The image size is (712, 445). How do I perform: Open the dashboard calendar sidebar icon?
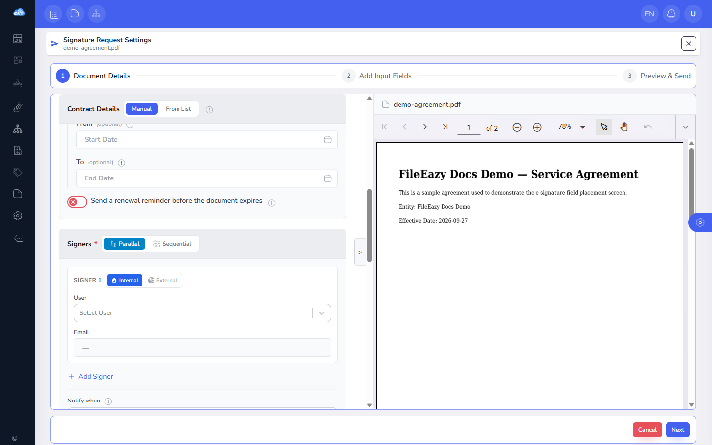point(18,39)
